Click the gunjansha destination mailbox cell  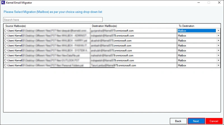click(x=134, y=31)
